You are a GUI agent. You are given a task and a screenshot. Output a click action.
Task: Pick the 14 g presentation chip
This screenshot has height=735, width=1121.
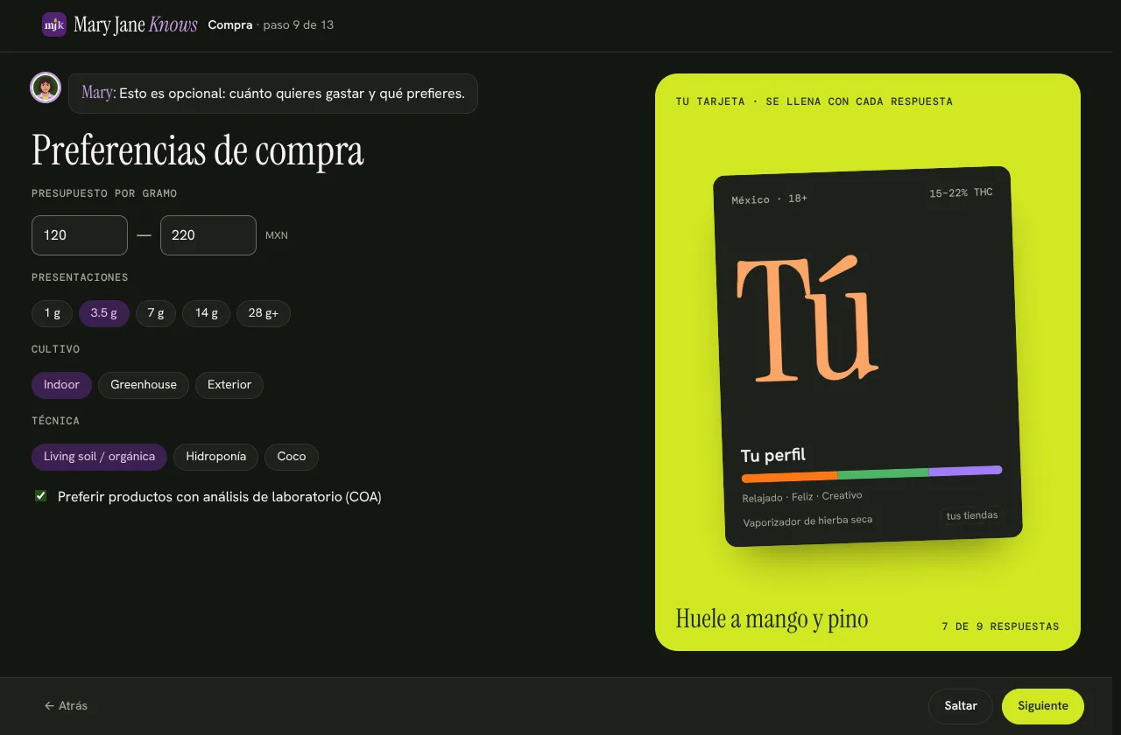pyautogui.click(x=207, y=313)
